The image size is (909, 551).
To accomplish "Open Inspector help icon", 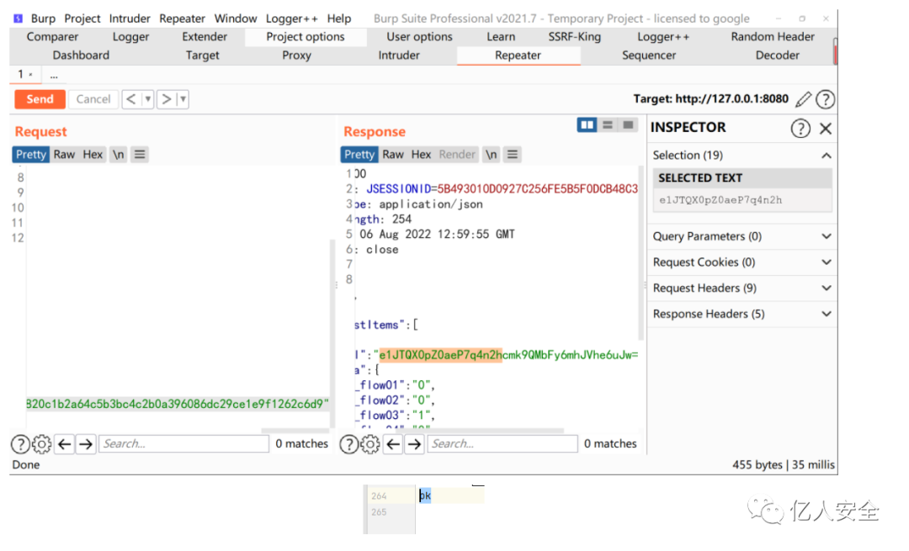I will tap(800, 128).
